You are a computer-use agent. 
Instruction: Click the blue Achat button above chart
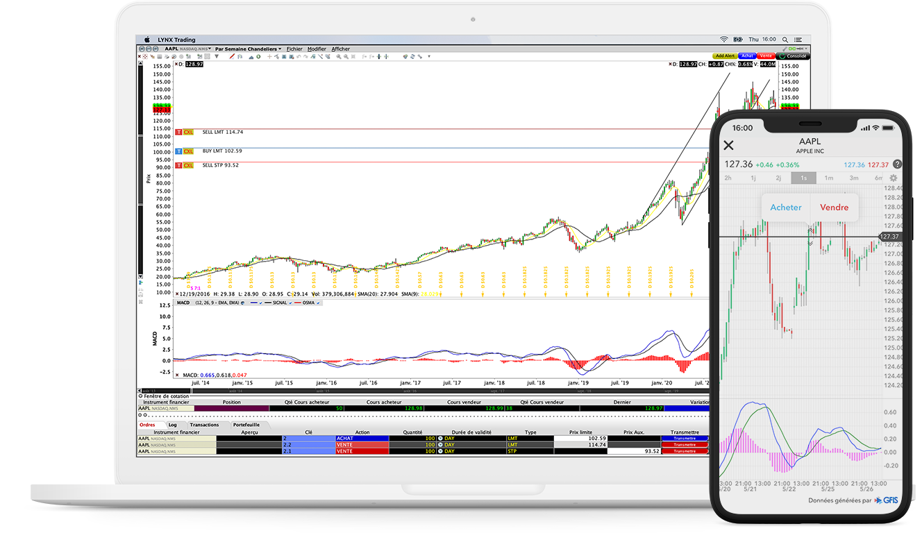tap(747, 56)
